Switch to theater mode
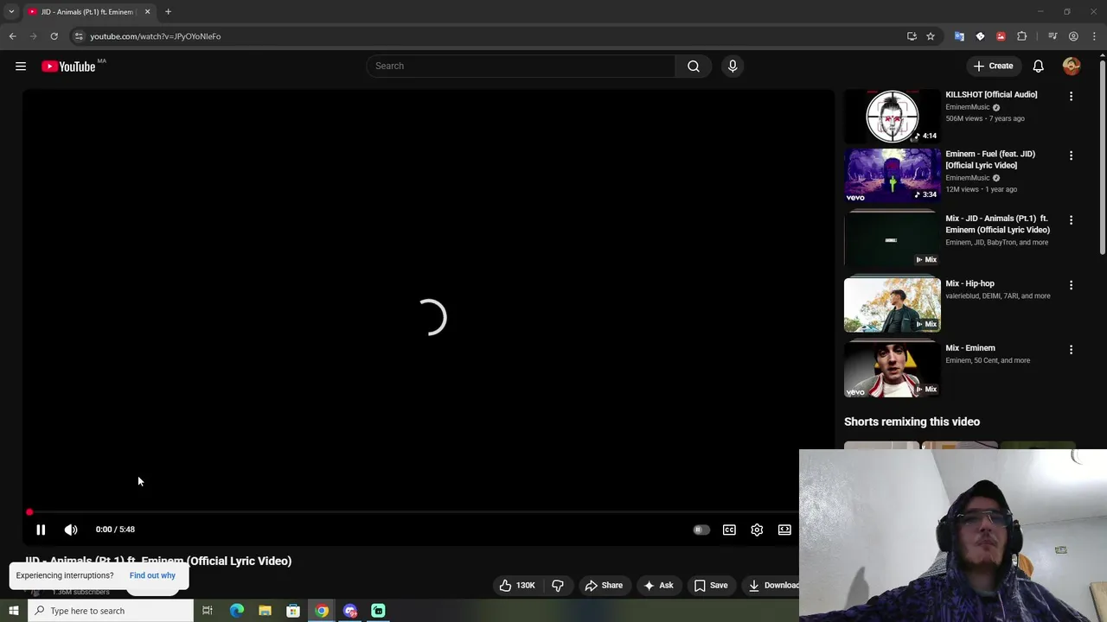1107x622 pixels. coord(784,530)
